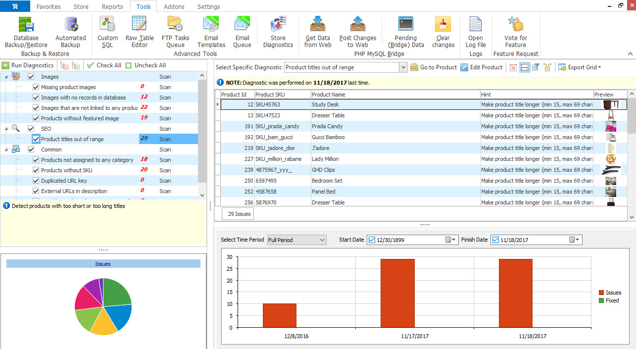Toggle the SEO group checkbox

pyautogui.click(x=31, y=129)
